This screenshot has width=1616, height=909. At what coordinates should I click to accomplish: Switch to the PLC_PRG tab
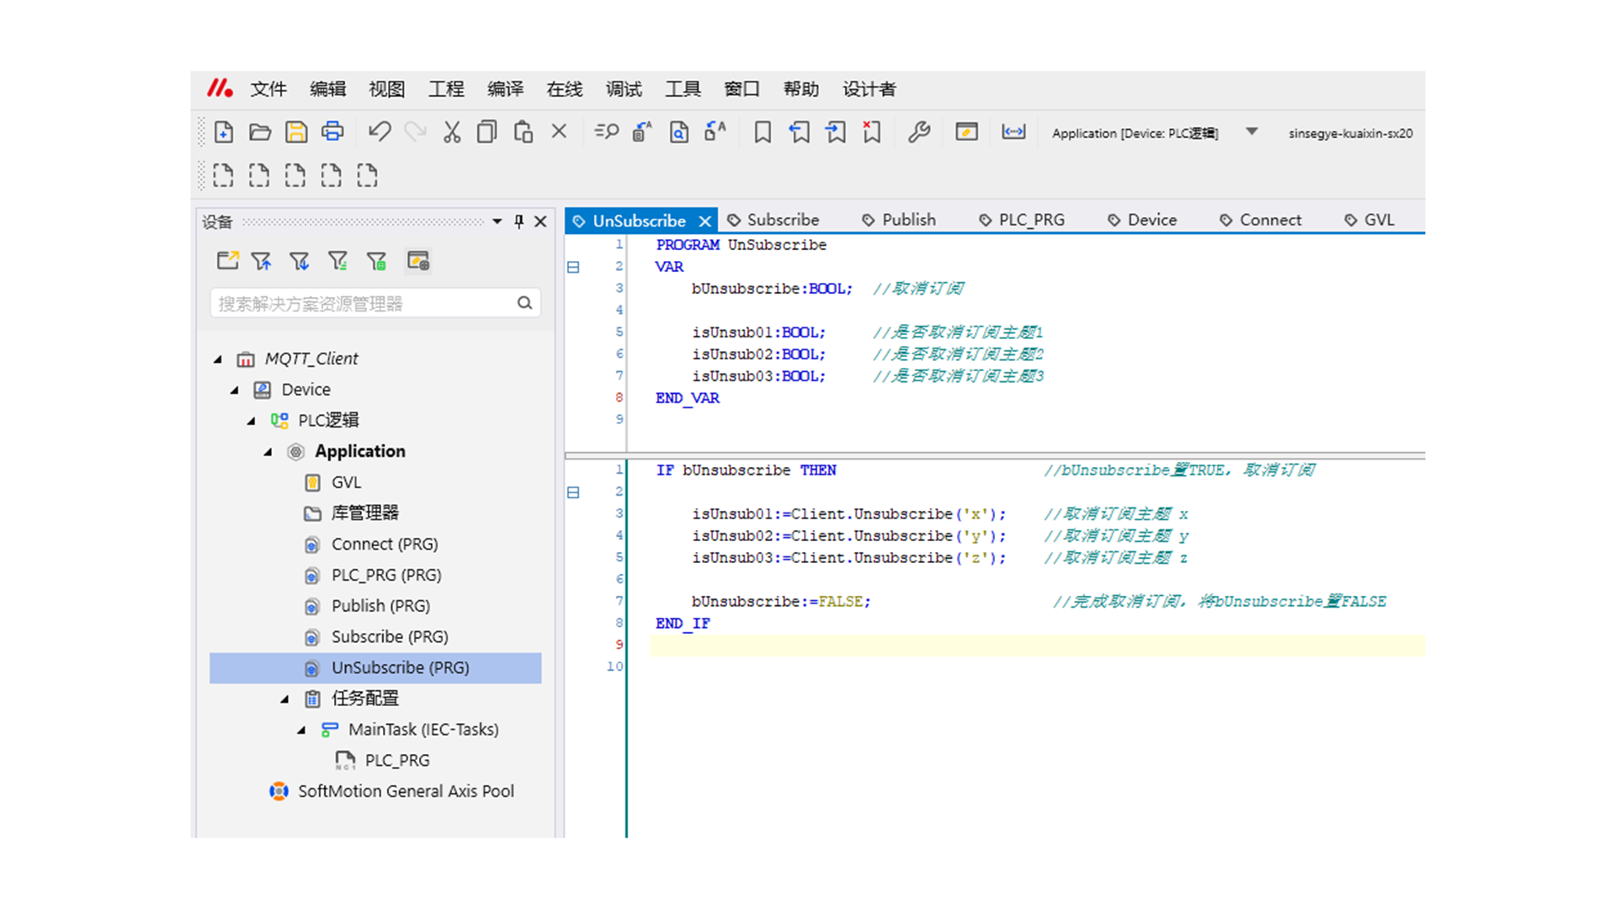[1022, 220]
